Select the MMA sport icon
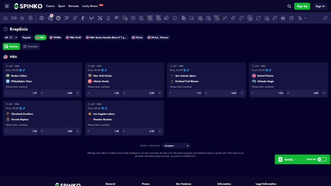This screenshot has width=331, height=186. pos(283,18)
